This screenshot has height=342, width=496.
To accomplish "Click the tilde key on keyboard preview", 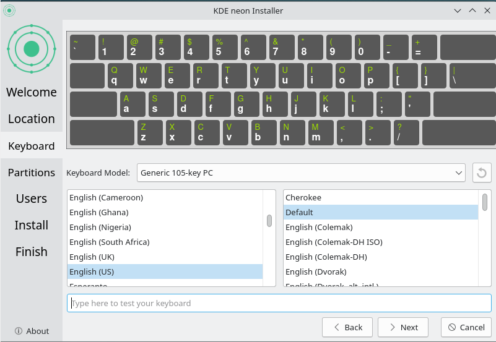I will [82, 48].
